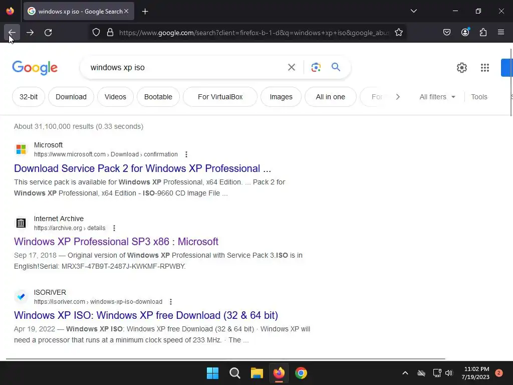Viewport: 513px width, 385px height.
Task: Open the Save to Pocket icon
Action: (x=447, y=33)
